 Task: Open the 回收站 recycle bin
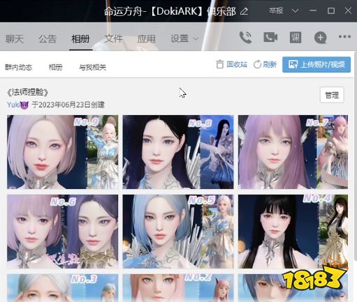pos(231,64)
